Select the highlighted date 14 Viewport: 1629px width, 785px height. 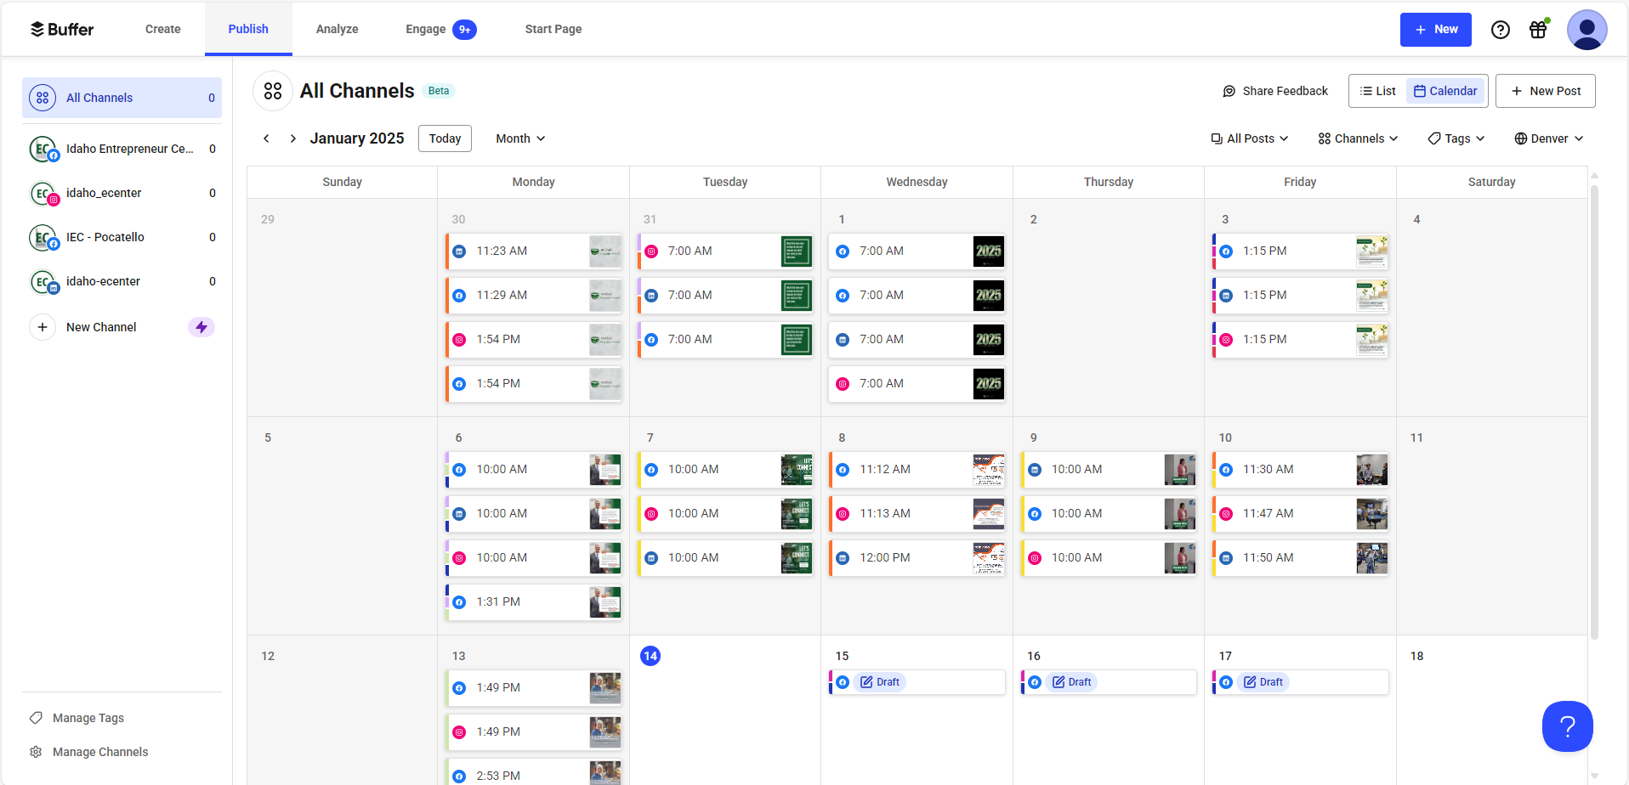click(x=650, y=656)
